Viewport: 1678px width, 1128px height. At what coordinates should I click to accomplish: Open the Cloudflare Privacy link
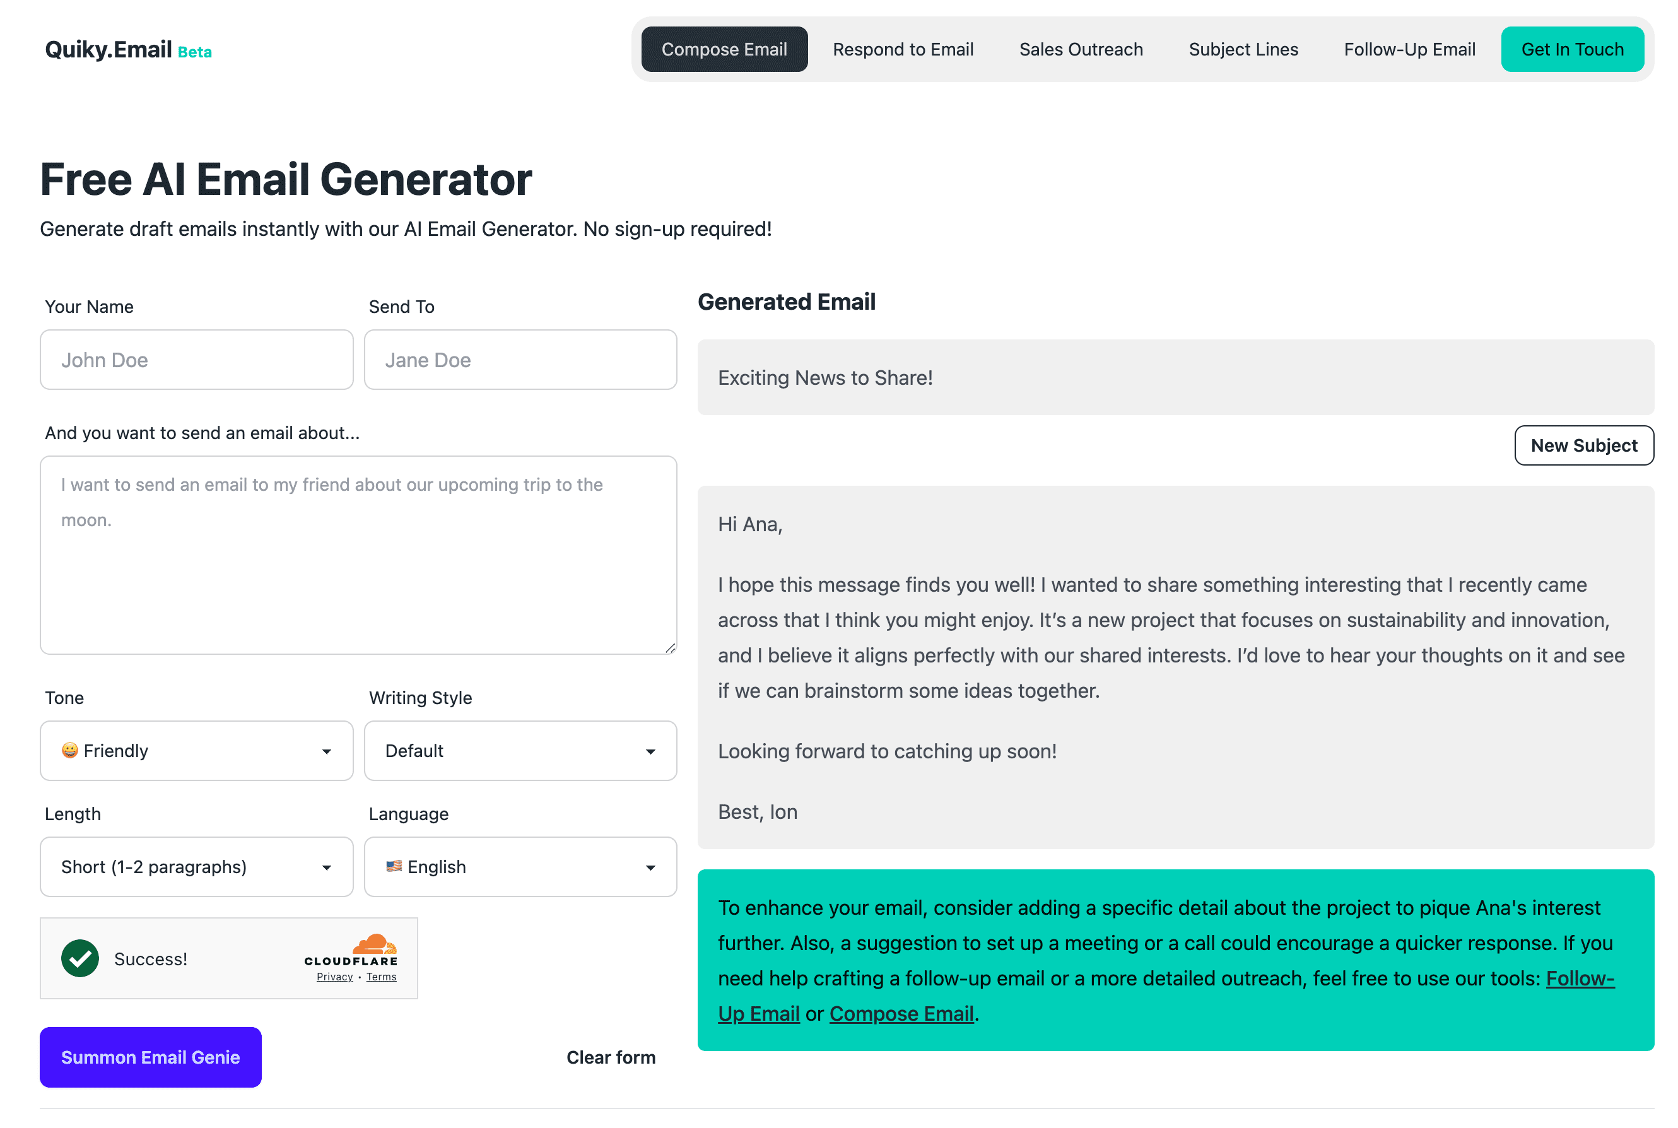pyautogui.click(x=334, y=976)
